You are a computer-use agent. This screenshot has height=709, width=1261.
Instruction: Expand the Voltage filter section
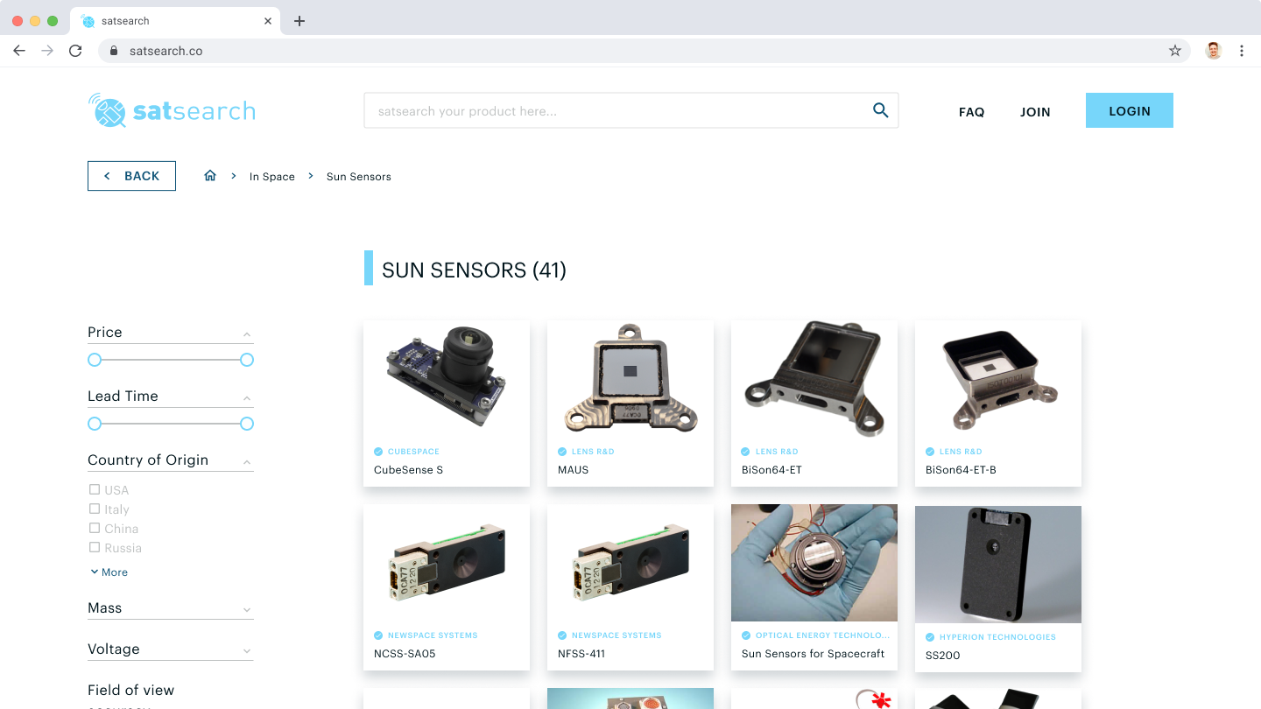coord(247,650)
